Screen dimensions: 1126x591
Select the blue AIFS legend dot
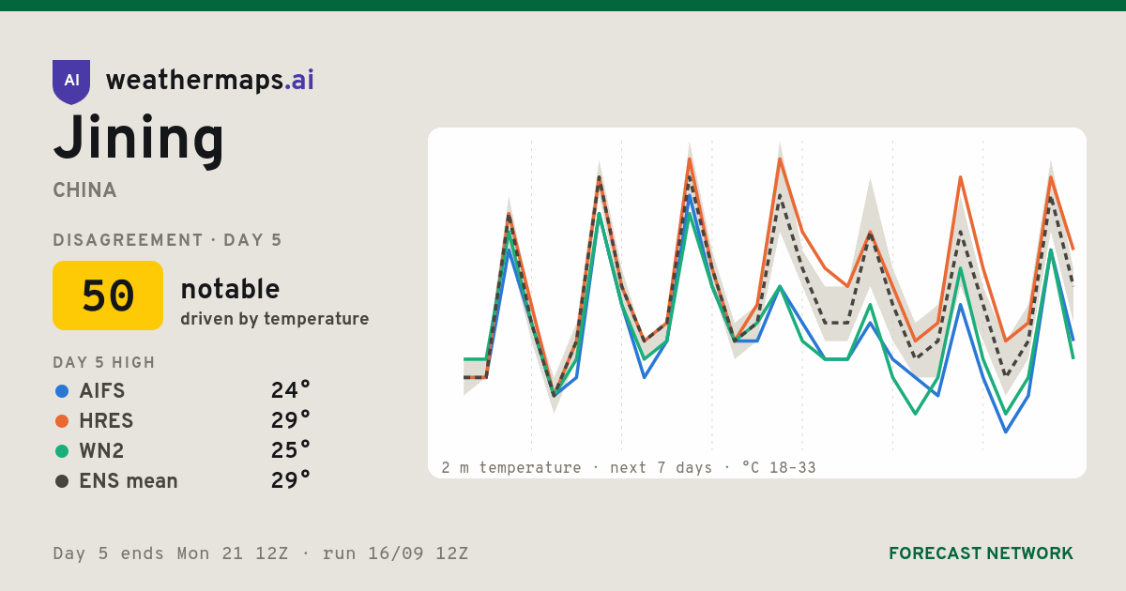coord(62,391)
